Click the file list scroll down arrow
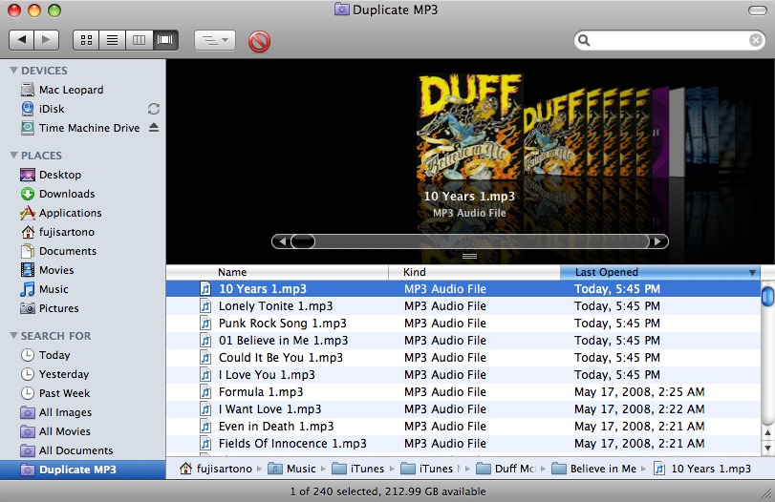The image size is (775, 502). click(x=767, y=449)
